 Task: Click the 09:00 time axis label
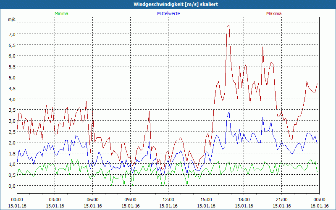point(131,200)
